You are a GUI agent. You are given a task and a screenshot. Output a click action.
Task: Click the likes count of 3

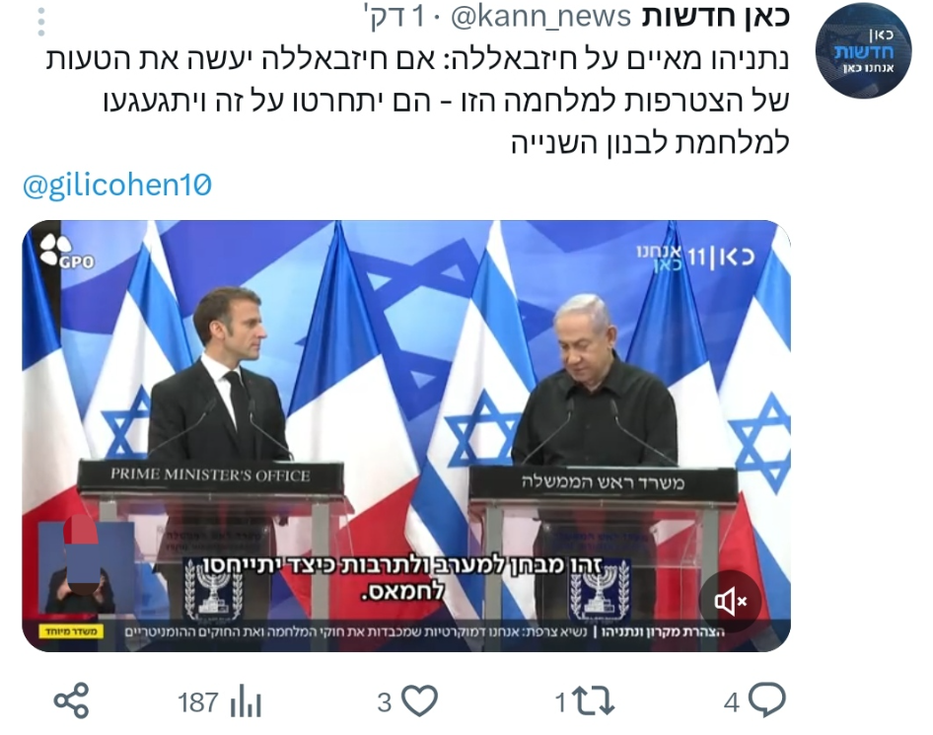coord(385,702)
